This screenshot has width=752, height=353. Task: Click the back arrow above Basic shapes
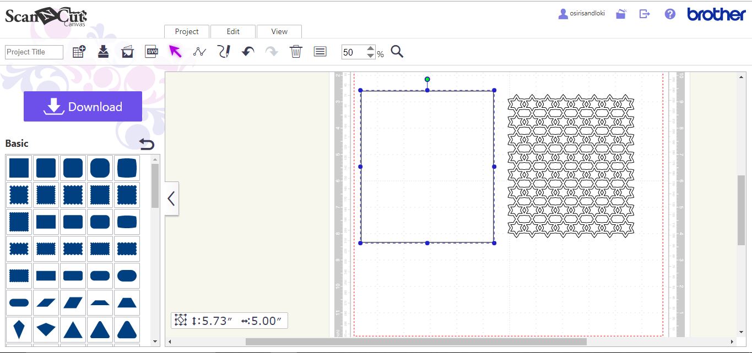[147, 144]
